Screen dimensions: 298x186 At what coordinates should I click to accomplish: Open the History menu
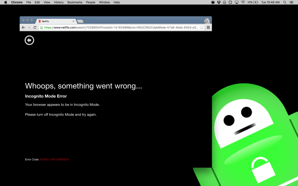tap(59, 2)
